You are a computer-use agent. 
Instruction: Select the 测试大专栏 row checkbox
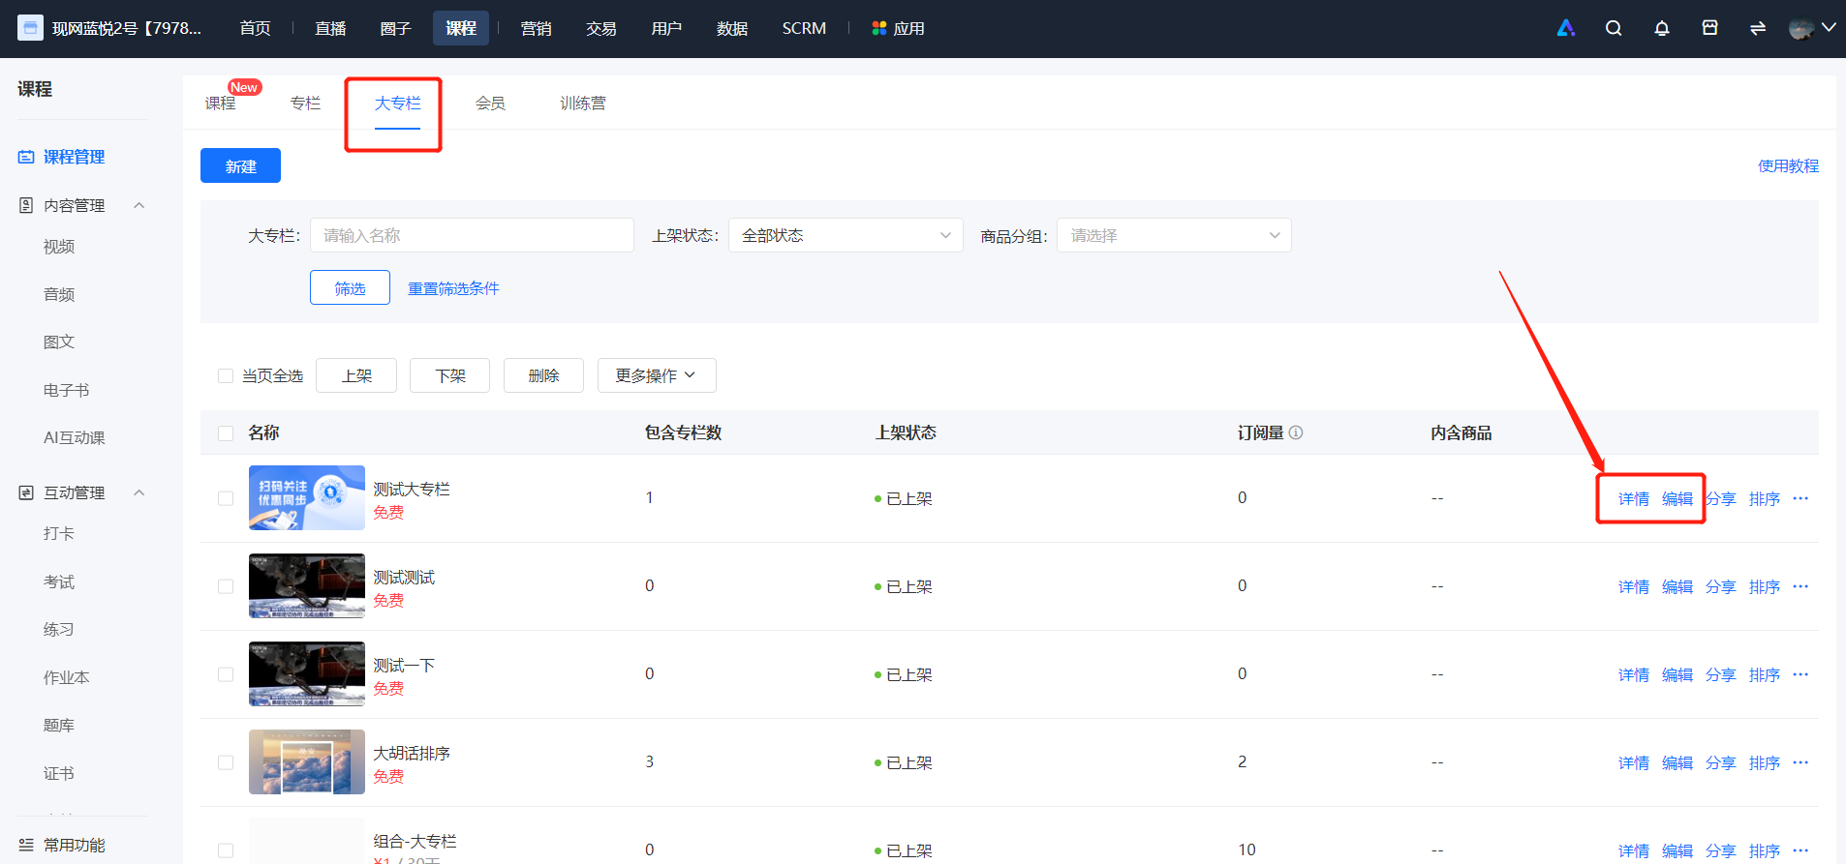pyautogui.click(x=226, y=498)
